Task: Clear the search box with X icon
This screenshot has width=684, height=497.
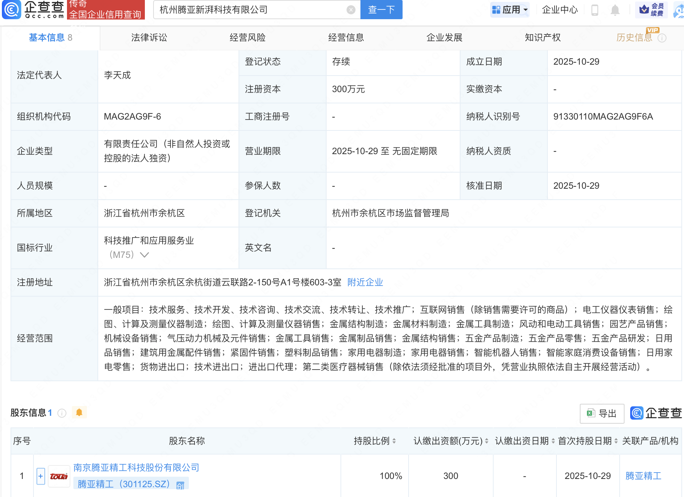Action: [351, 10]
